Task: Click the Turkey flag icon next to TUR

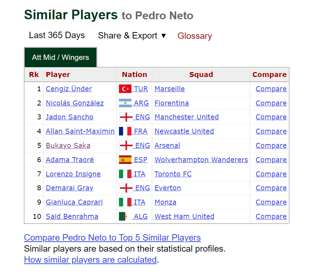Action: click(125, 89)
